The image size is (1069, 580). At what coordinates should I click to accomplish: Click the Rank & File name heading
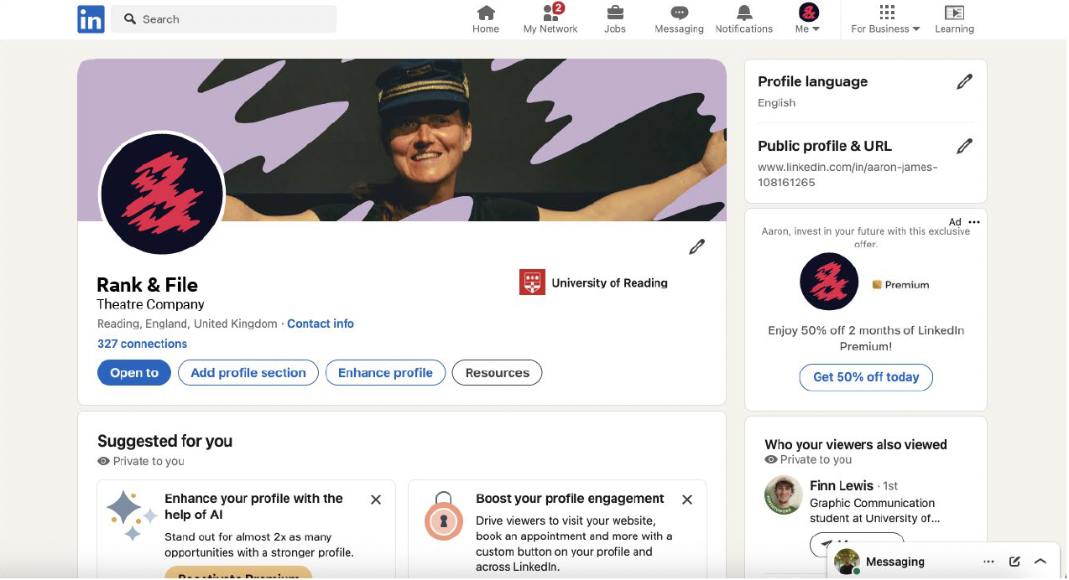coord(148,285)
